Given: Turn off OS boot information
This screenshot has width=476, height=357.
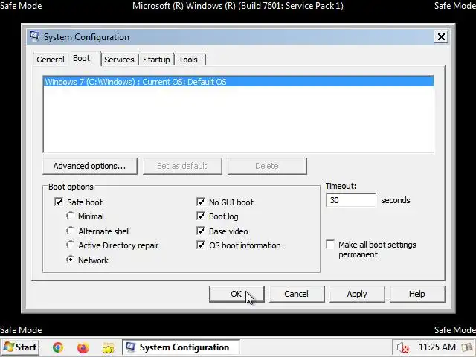Looking at the screenshot, I should [x=201, y=245].
